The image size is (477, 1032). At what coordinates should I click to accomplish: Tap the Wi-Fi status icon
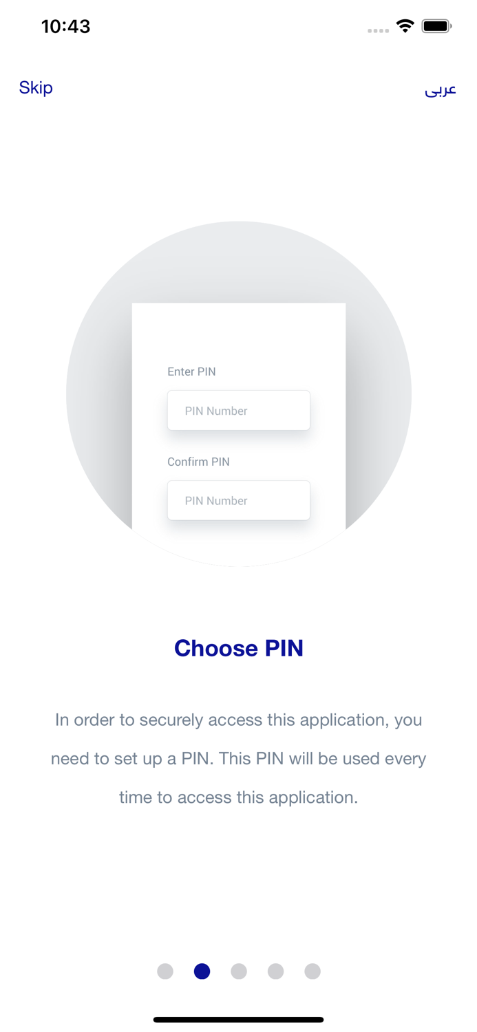coord(405,25)
